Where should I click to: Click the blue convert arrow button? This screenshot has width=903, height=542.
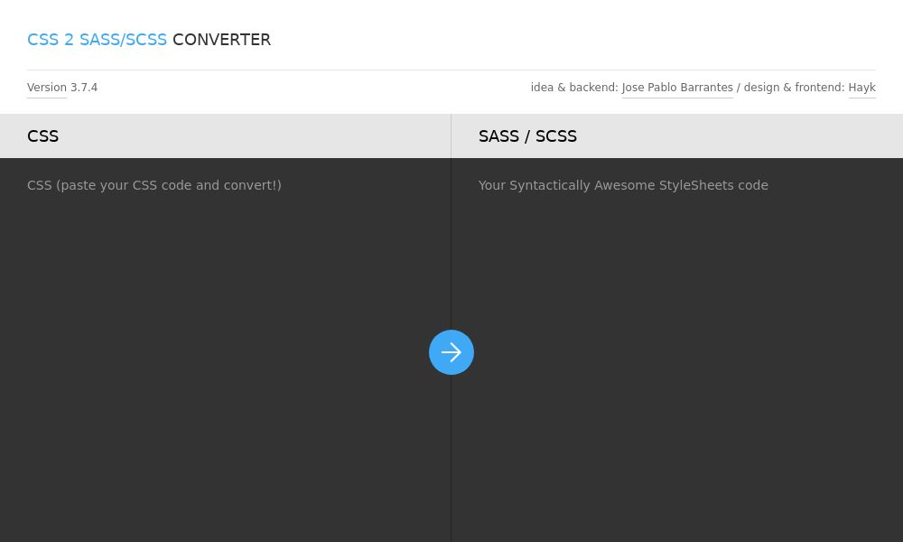tap(451, 352)
